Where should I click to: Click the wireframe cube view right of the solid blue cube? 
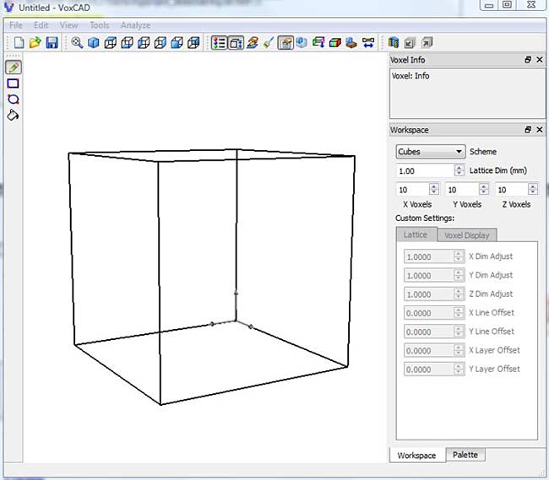(x=111, y=43)
